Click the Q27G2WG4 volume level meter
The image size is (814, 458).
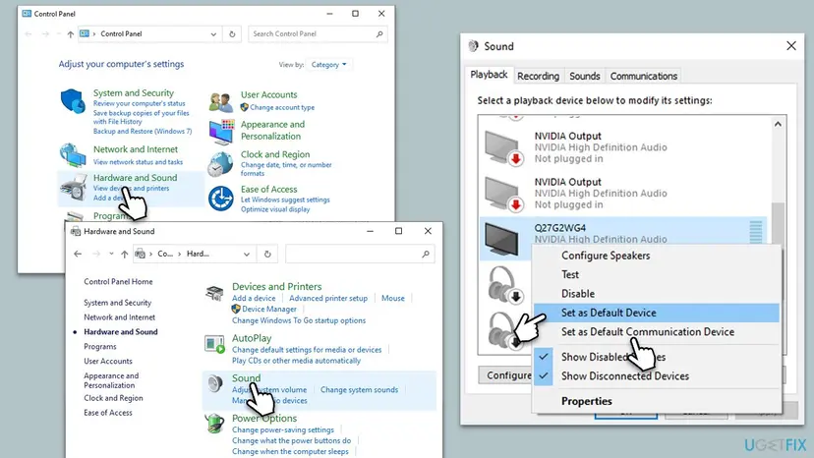coord(756,232)
